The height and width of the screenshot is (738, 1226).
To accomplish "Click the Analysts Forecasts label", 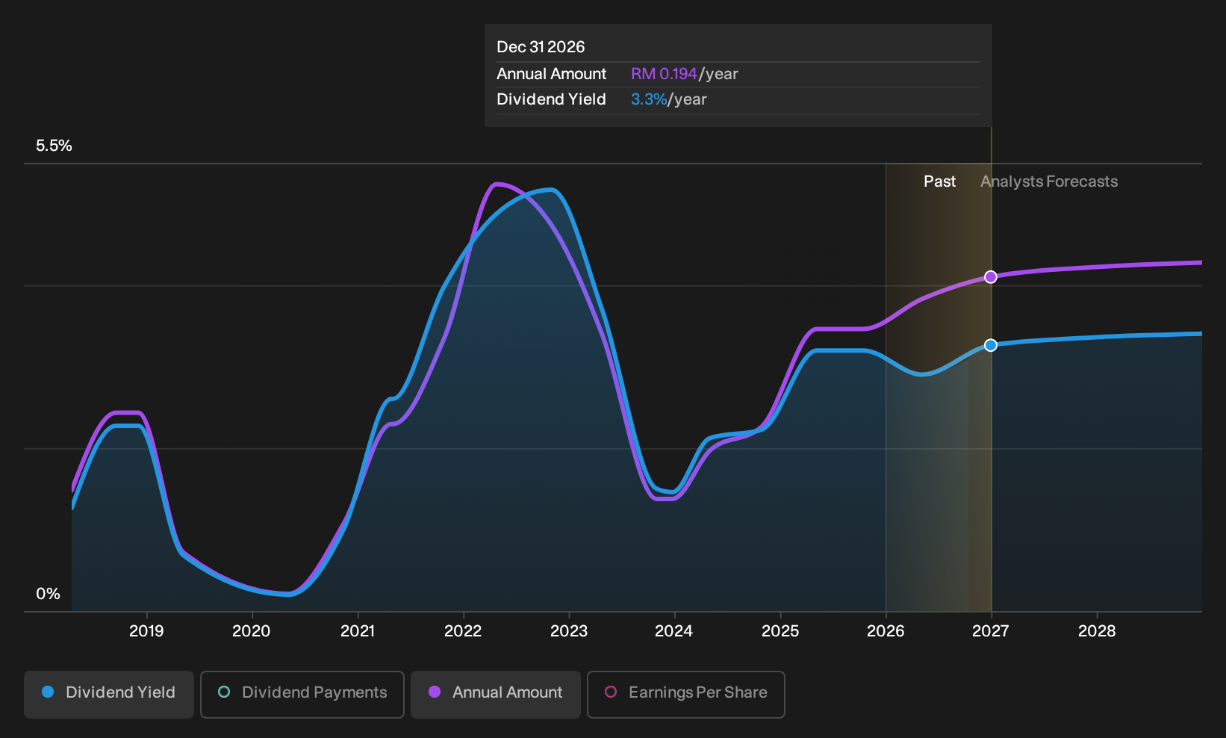I will (1049, 182).
